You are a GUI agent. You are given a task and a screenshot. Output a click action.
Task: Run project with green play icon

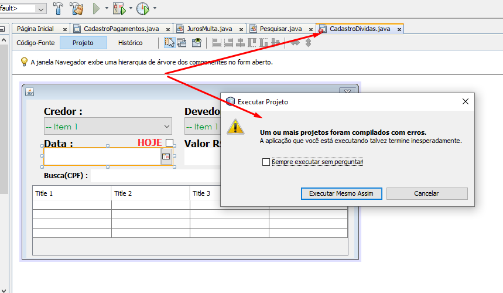coord(96,8)
